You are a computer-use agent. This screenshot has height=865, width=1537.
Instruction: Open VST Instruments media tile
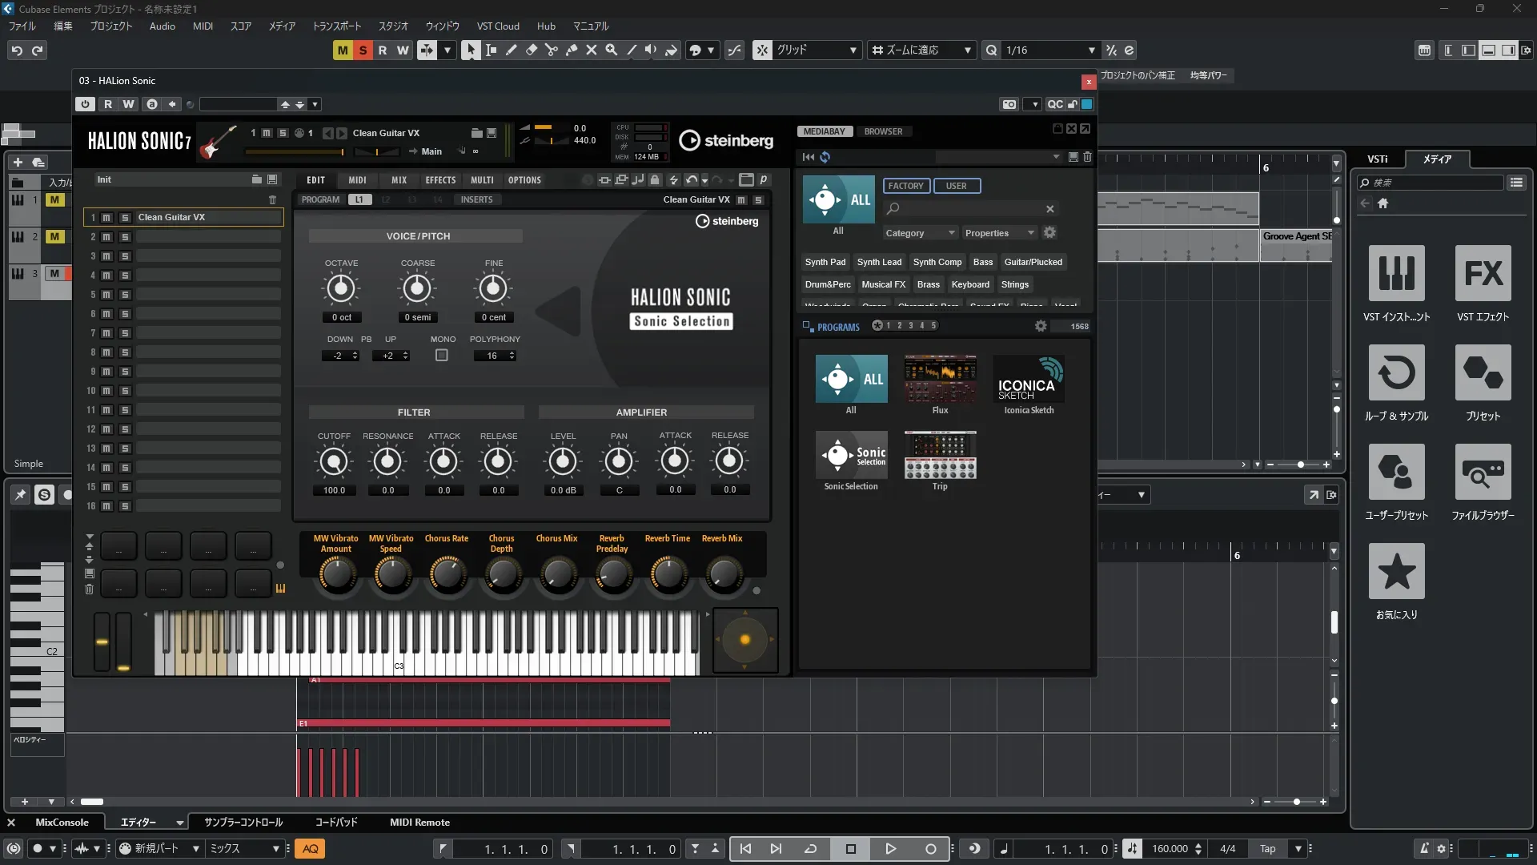pyautogui.click(x=1396, y=273)
